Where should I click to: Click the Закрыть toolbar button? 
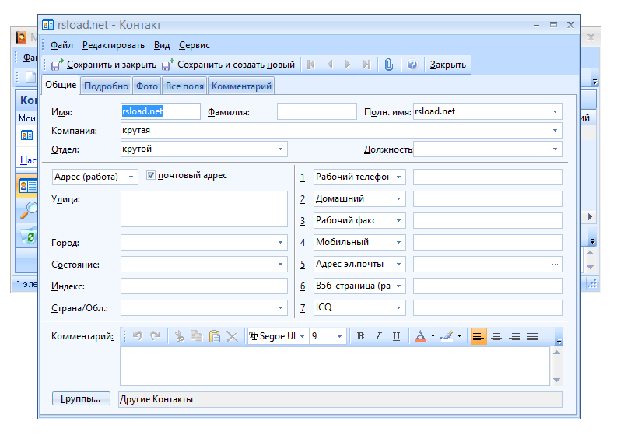coord(448,65)
